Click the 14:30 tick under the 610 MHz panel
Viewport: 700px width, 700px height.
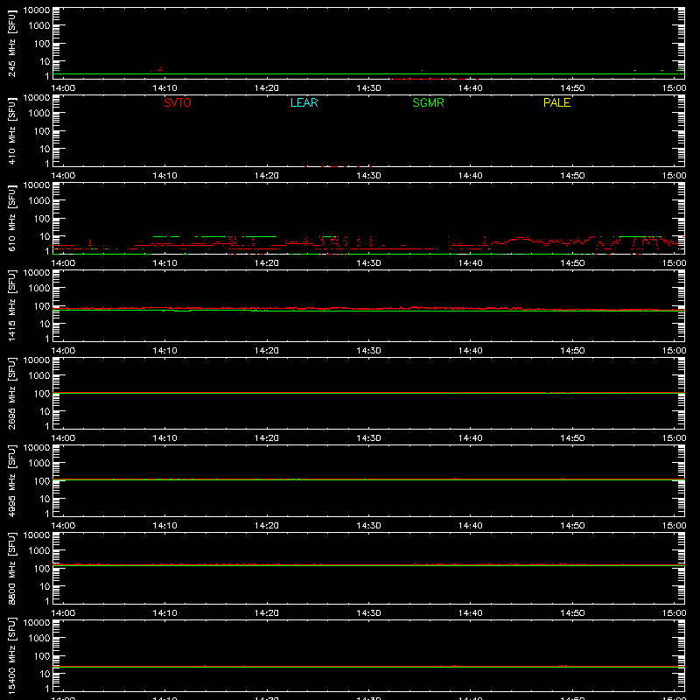coord(368,263)
